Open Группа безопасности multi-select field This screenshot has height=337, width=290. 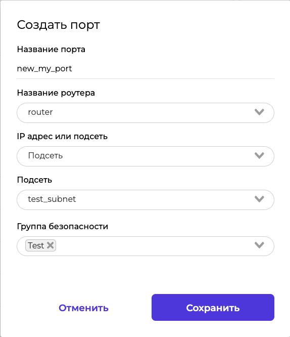tap(146, 246)
